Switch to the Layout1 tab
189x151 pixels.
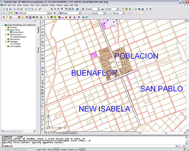click(66, 133)
